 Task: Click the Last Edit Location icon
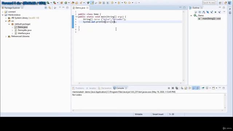[x=125, y=3]
